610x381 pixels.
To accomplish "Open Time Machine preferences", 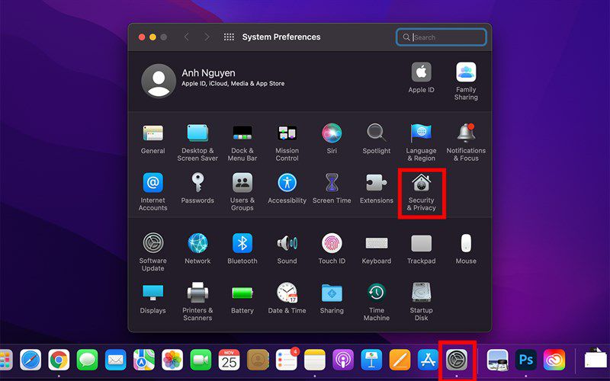I will tap(377, 302).
